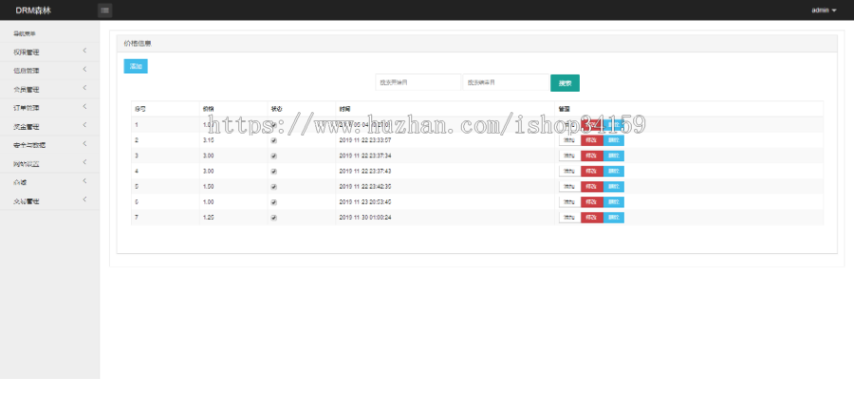Expand the 奖金管理 chevron
854x398 pixels.
85,126
